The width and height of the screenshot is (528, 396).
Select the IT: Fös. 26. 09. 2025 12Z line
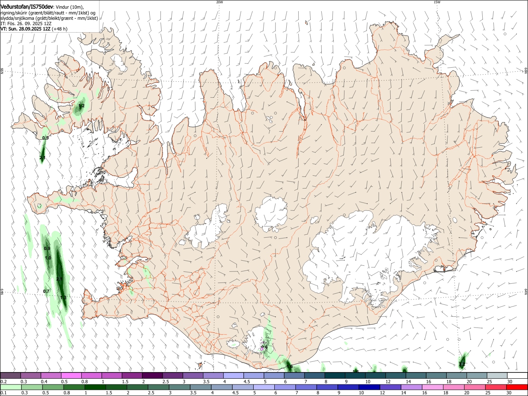(x=26, y=24)
